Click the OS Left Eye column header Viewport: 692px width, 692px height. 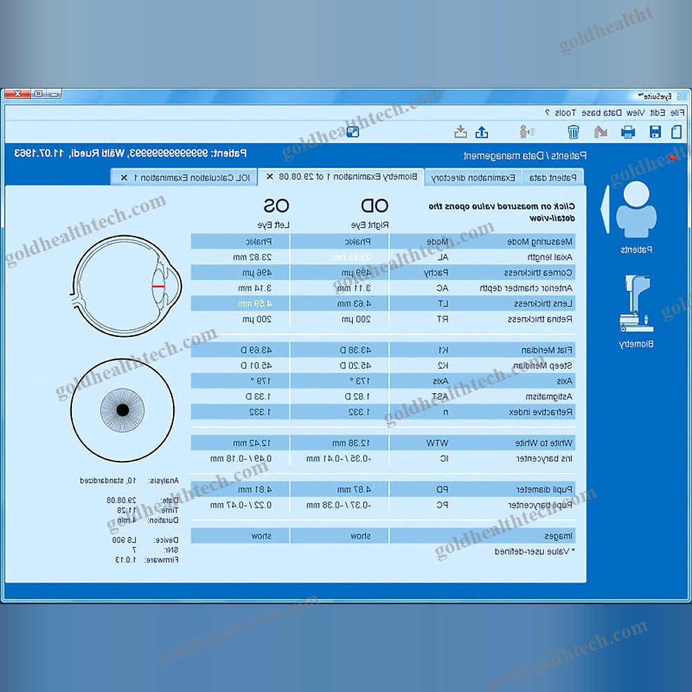[275, 212]
